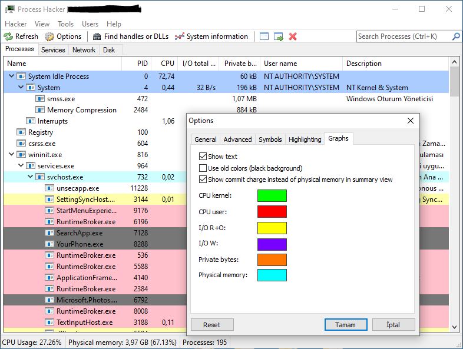Screen dimensions: 463x349
Task: Open the Highlighting tab in Options
Action: [305, 139]
